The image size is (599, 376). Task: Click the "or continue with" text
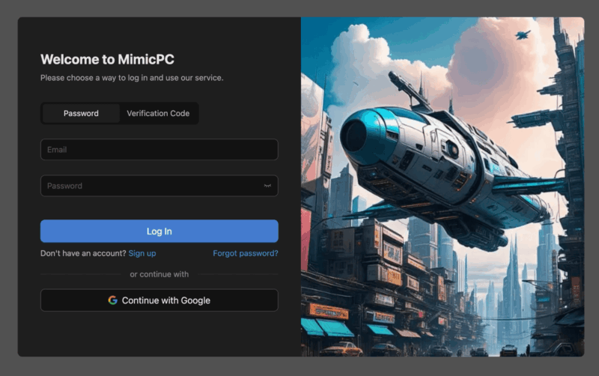[x=159, y=274]
